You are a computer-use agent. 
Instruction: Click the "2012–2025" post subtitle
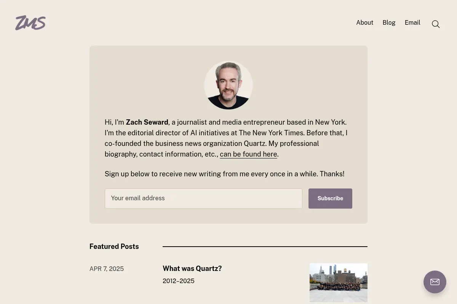point(179,281)
